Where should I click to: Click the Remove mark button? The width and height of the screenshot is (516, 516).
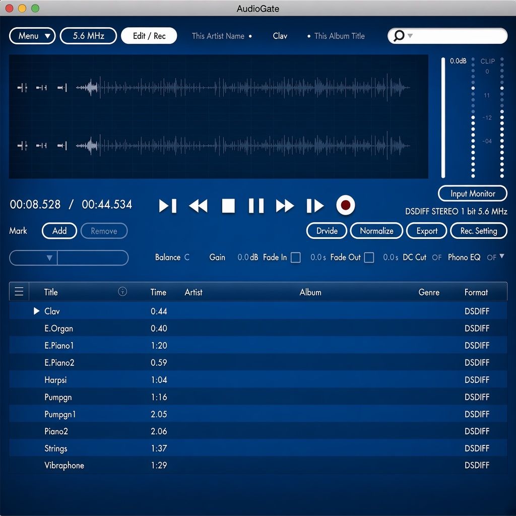[104, 231]
